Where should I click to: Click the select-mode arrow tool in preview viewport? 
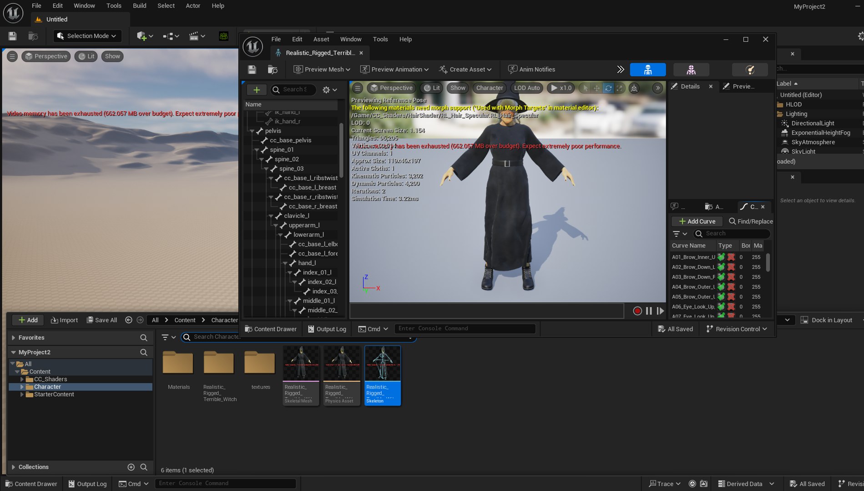point(586,88)
